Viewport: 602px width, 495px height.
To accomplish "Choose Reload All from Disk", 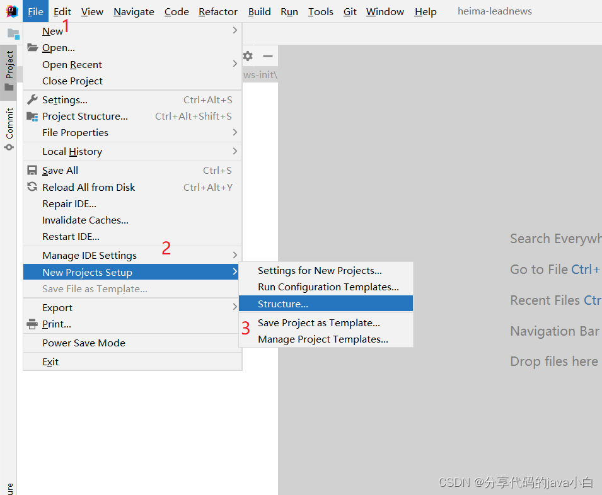I will tap(132, 187).
